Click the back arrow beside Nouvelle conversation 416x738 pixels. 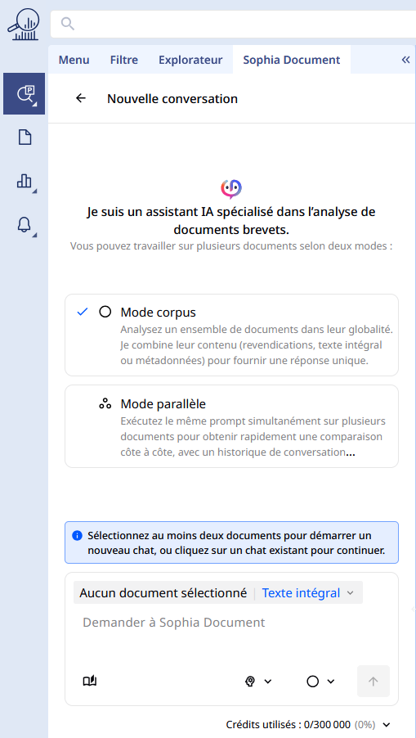[x=81, y=98]
